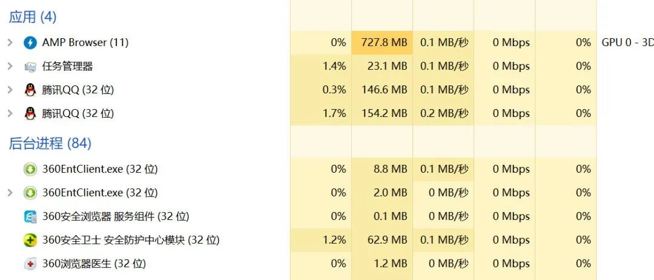Click the AMP Browser lightning icon

(30, 42)
